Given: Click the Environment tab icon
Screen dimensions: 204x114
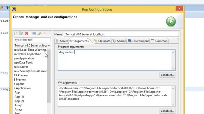Looking at the screenshot, I should [130, 41].
